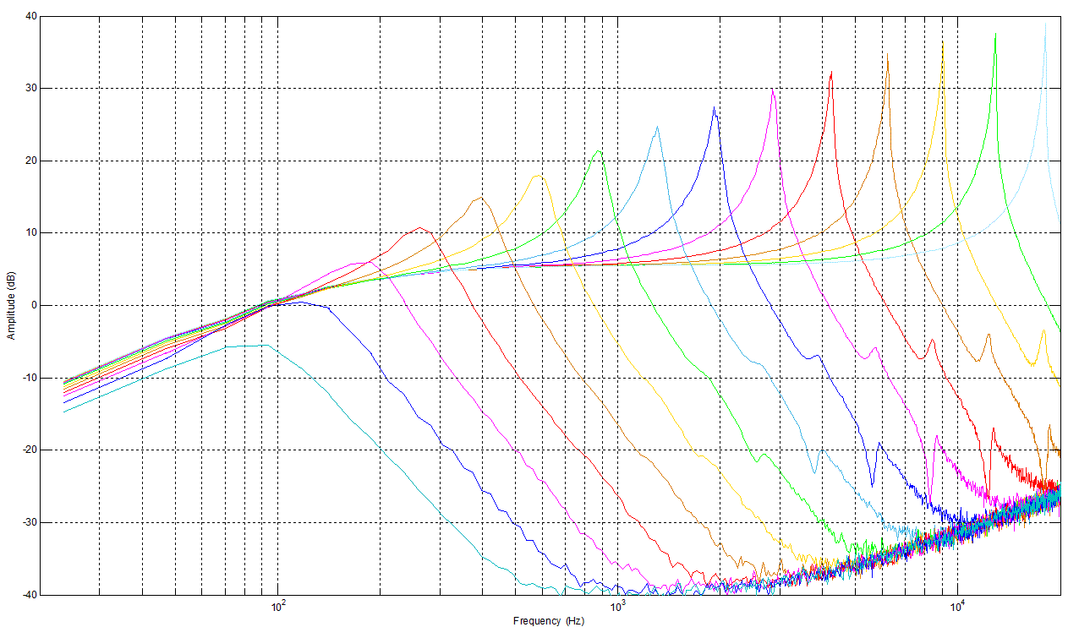
Task: Click the red curve's peak near 32 dB
Action: pos(831,73)
